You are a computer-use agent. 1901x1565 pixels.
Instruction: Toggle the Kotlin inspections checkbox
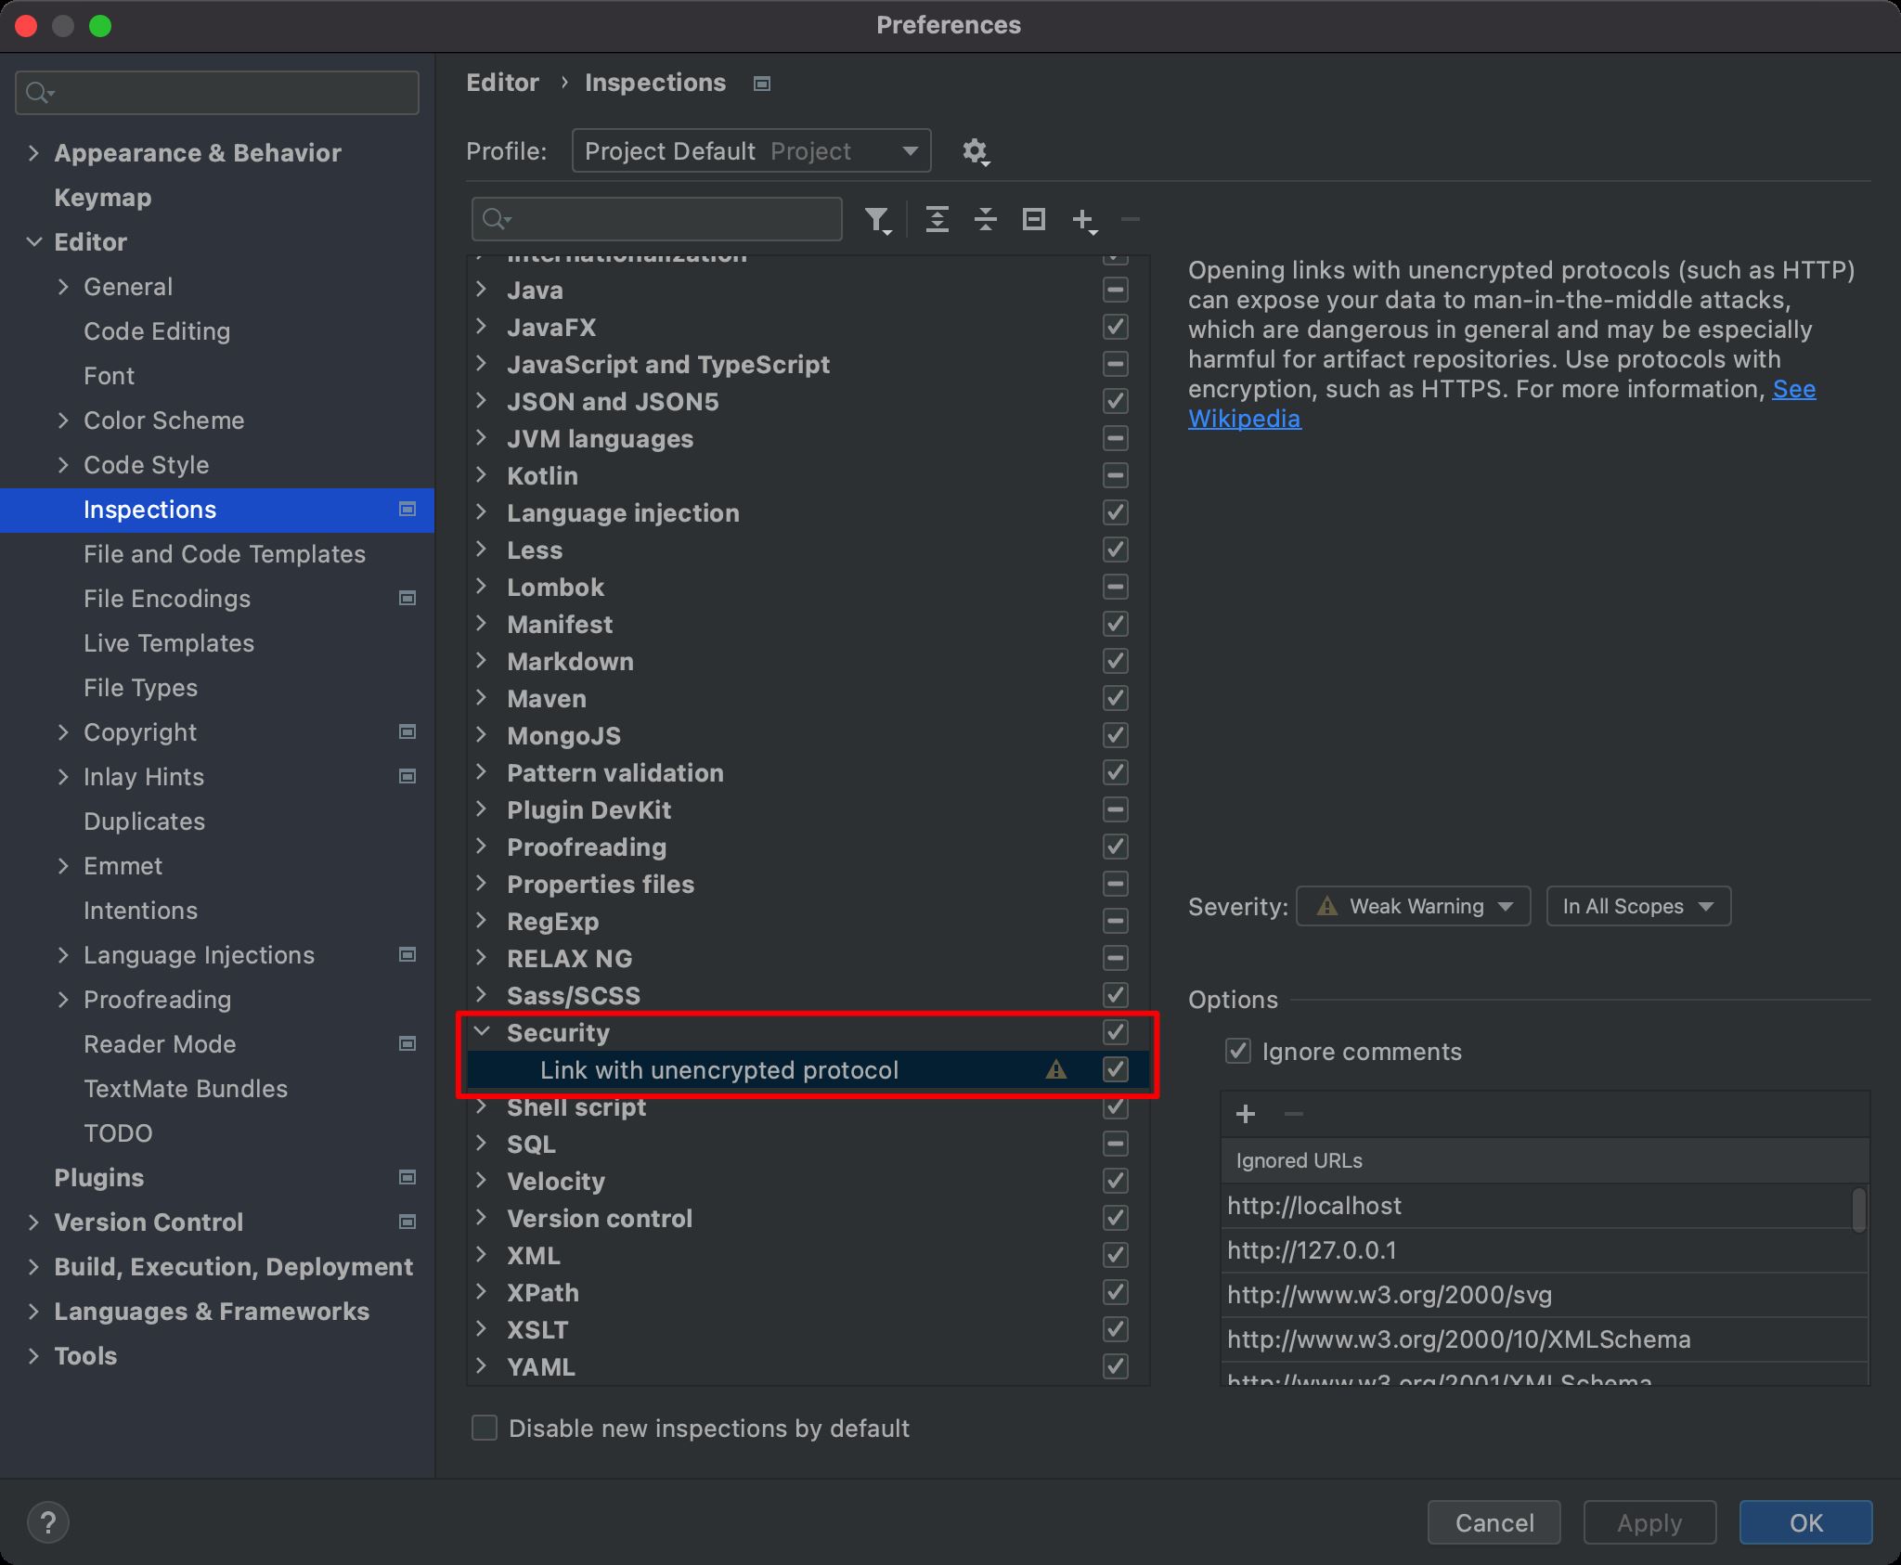[x=1115, y=476]
